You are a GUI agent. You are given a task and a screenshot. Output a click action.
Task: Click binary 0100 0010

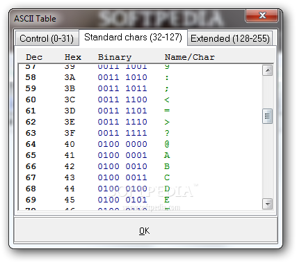[x=122, y=166]
